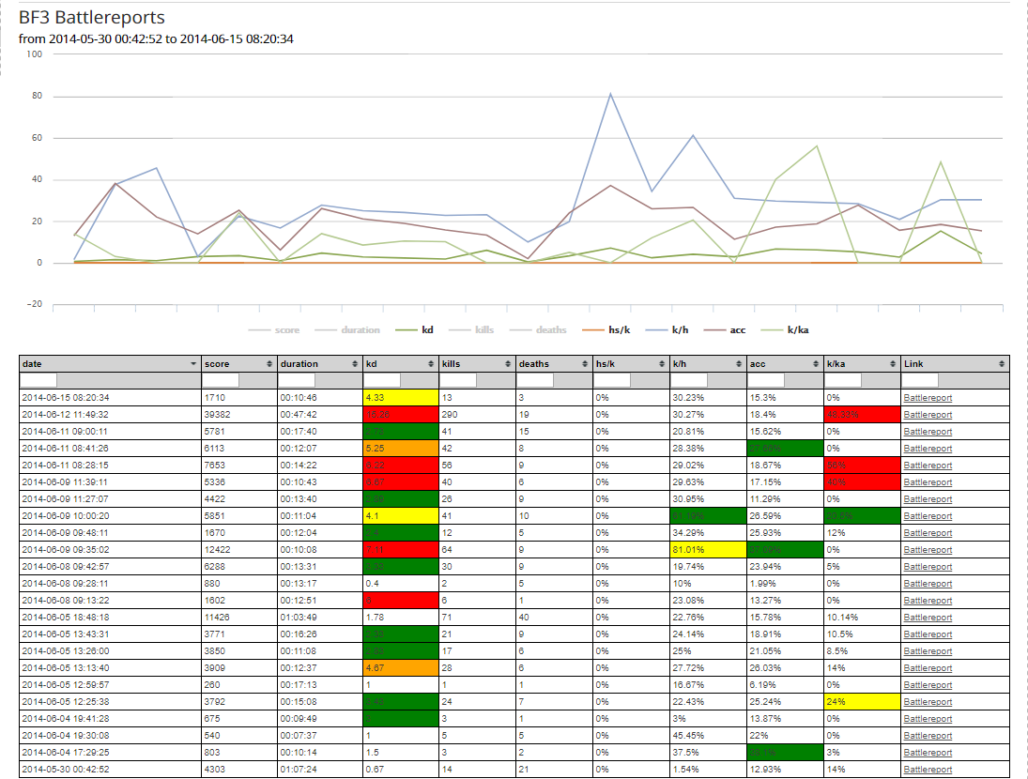Screen dimensions: 1028x779
Task: Open Battlereport link for 2014-06-11 09:00:11
Action: click(928, 432)
